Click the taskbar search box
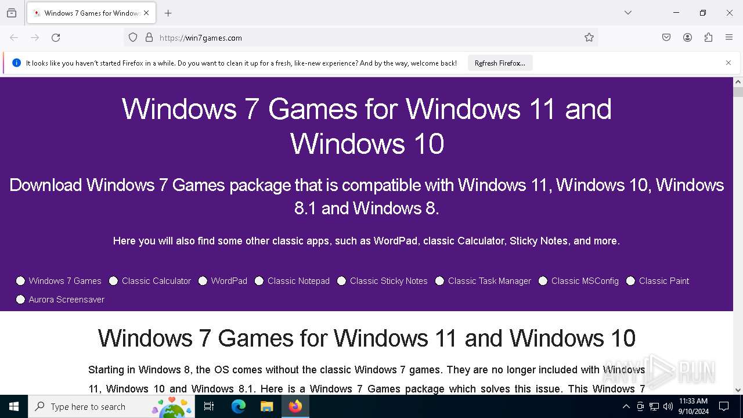This screenshot has width=743, height=418. pos(112,406)
